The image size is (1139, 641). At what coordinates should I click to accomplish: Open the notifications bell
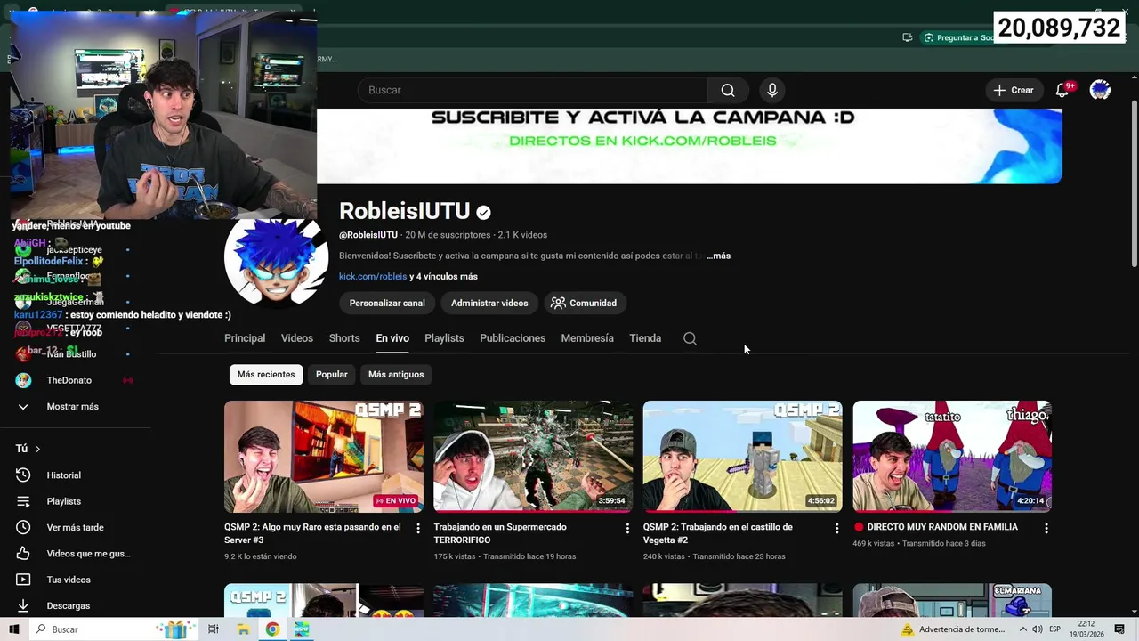pyautogui.click(x=1062, y=90)
